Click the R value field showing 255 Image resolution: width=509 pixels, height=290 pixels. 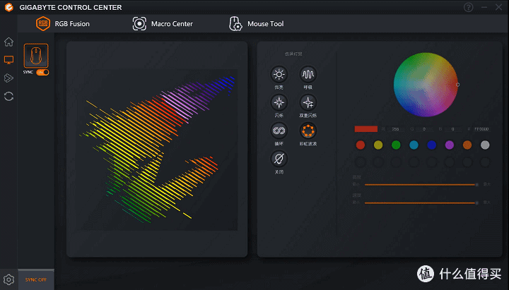point(396,129)
